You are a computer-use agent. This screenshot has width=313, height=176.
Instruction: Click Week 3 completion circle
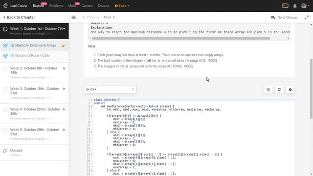(5, 89)
